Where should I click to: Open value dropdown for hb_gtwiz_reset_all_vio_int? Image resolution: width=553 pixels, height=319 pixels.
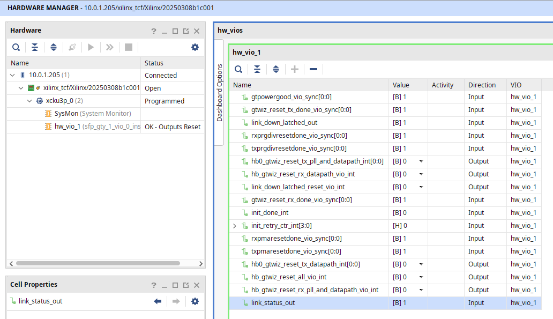click(x=421, y=277)
